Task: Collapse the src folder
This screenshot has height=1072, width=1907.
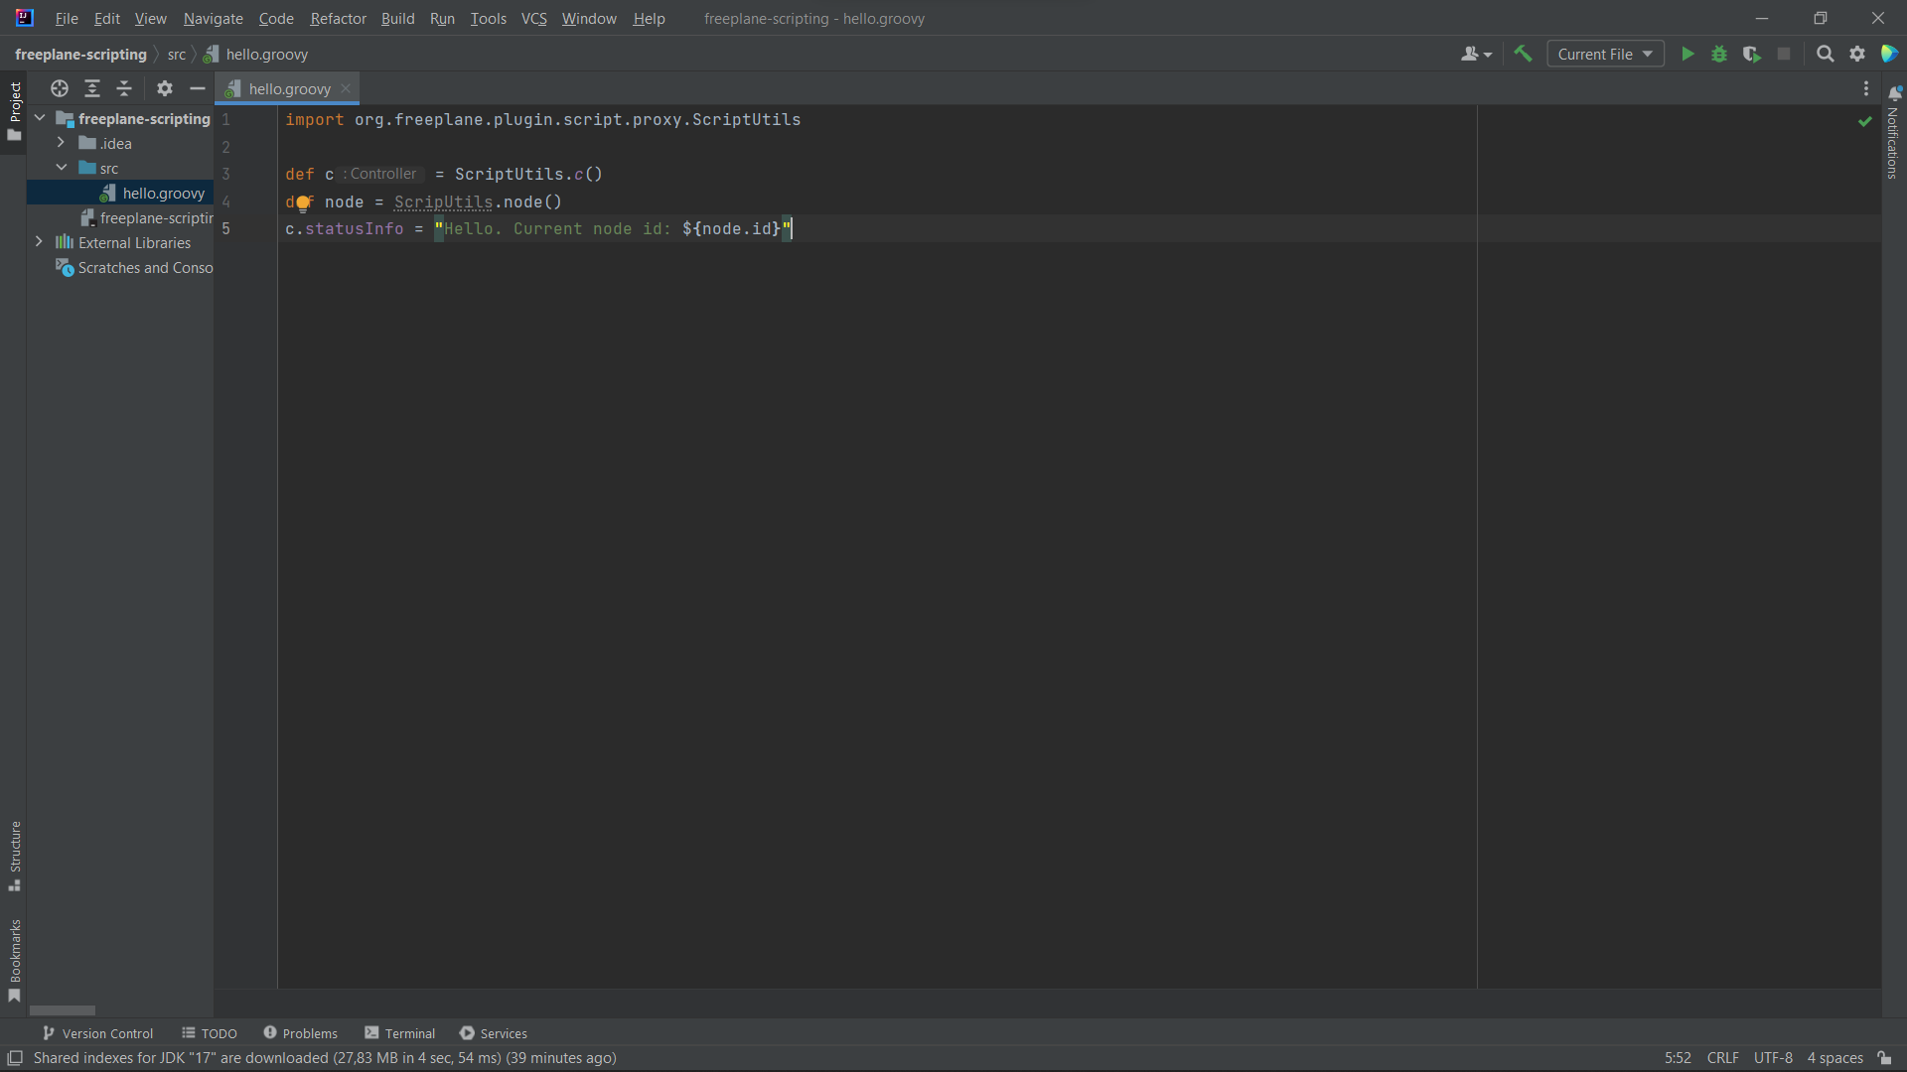Action: tap(62, 168)
